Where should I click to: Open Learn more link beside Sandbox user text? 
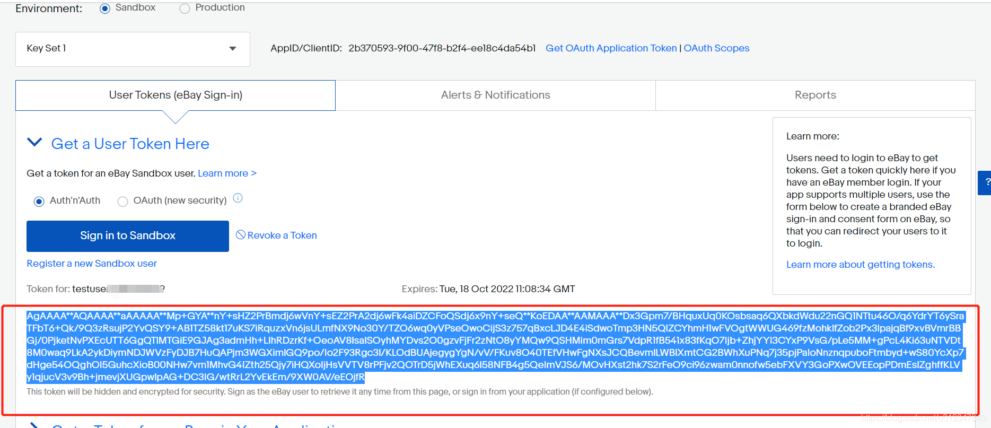click(227, 173)
